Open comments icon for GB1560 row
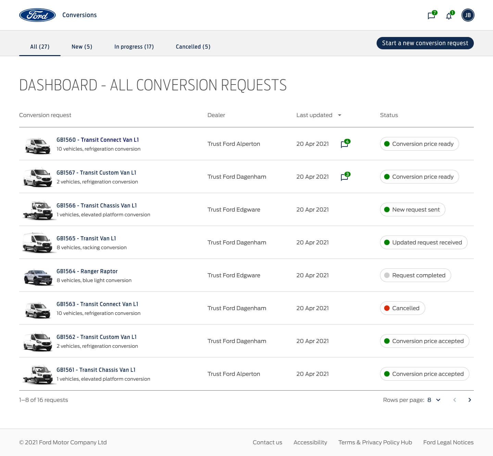The height and width of the screenshot is (456, 493). click(x=345, y=144)
